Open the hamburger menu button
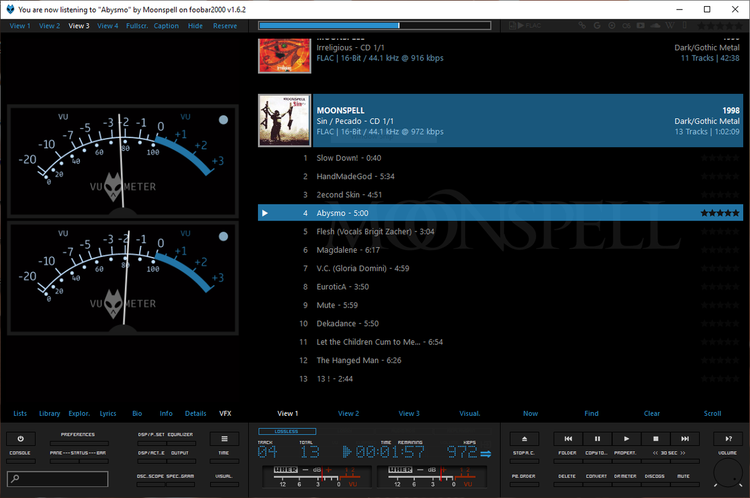 pyautogui.click(x=225, y=438)
